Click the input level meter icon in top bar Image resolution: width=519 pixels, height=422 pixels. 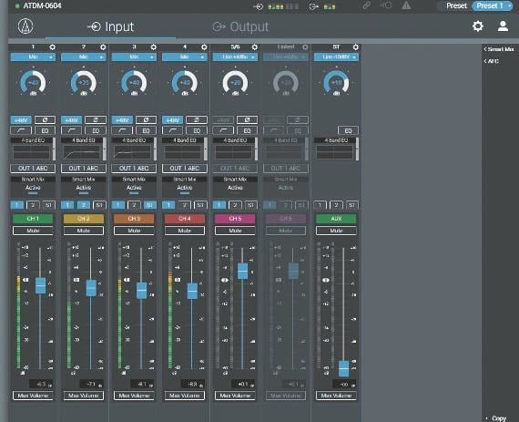tap(259, 6)
